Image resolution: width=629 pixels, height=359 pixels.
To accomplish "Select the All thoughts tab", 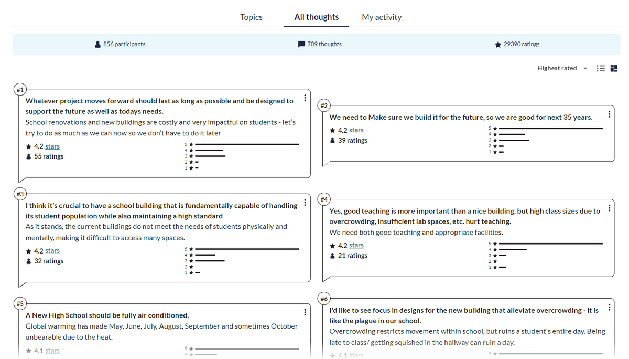I will (x=317, y=17).
